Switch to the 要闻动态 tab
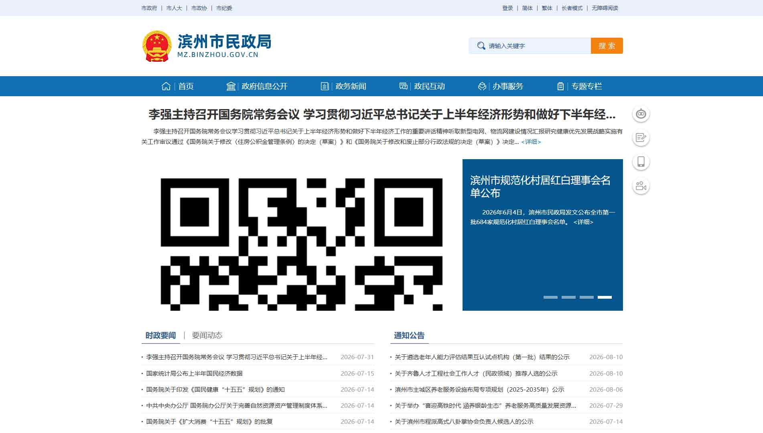The height and width of the screenshot is (433, 763). tap(207, 335)
